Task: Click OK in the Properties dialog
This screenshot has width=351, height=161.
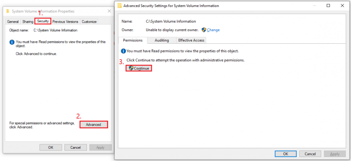Action: pos(50,147)
